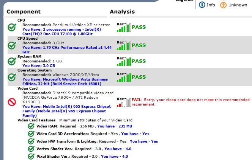Click the System RAM row bar meter
Viewport: 252px width, 160px height.
[124, 61]
